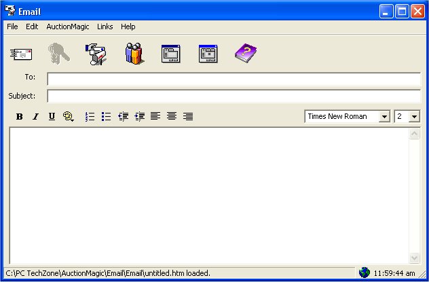Click the purple help book icon
The width and height of the screenshot is (429, 282).
click(245, 54)
